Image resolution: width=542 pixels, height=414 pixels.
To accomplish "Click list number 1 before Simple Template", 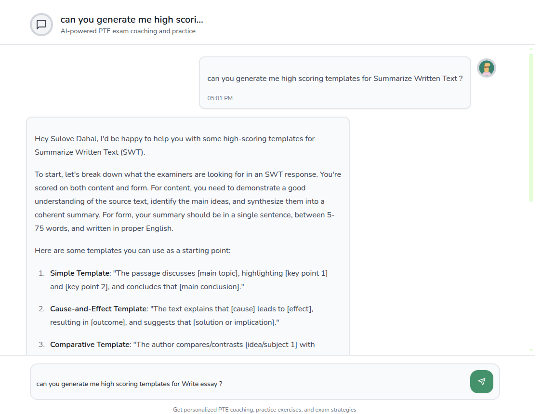I will pyautogui.click(x=42, y=273).
